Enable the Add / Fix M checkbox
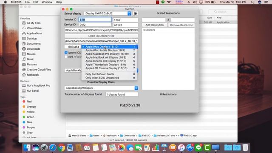 click(x=66, y=57)
